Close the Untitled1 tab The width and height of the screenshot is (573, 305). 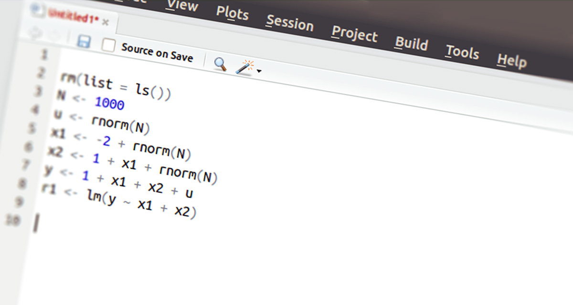click(x=106, y=22)
